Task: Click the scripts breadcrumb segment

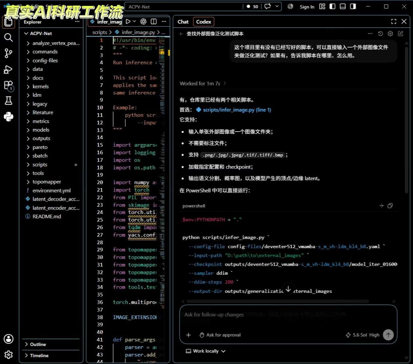Action: click(100, 32)
